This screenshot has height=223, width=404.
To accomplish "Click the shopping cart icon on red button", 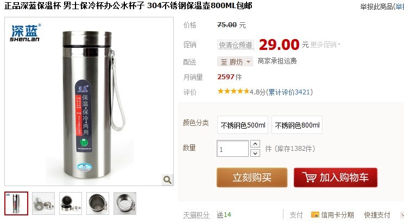I will 310,177.
